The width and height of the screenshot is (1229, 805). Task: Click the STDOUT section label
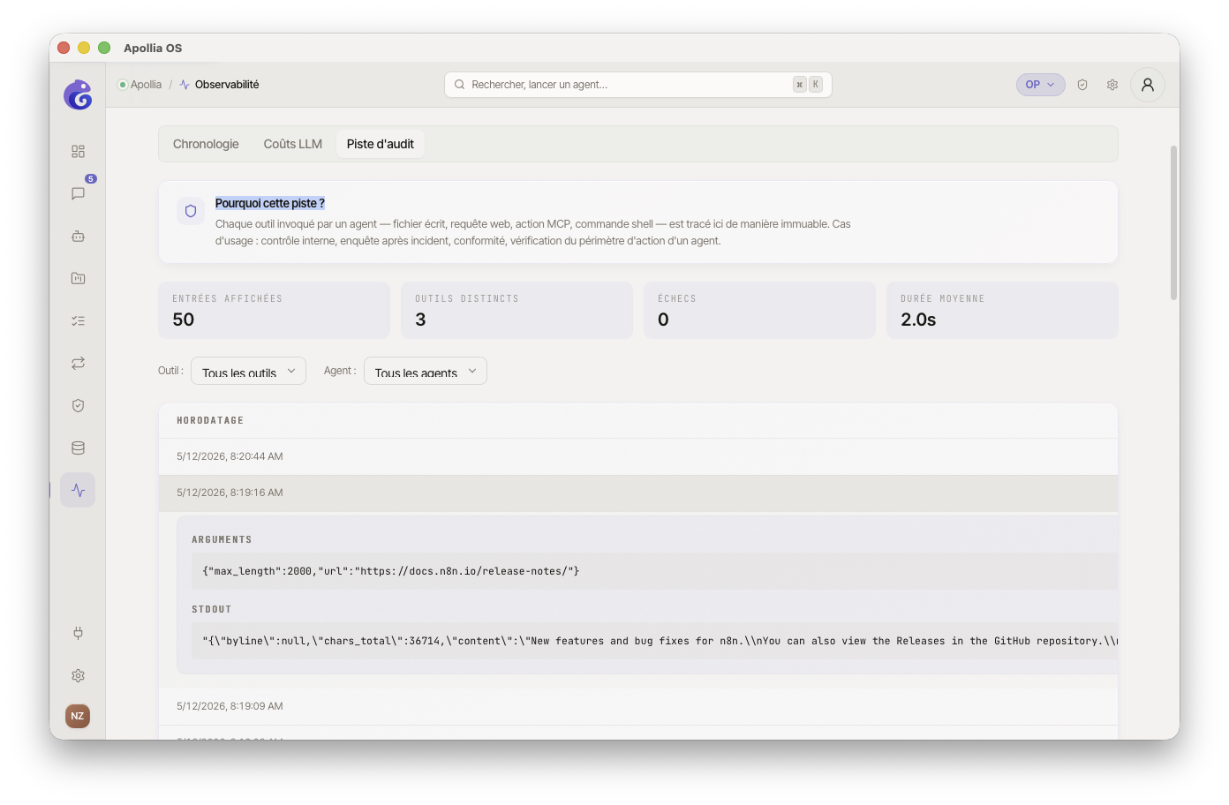212,609
